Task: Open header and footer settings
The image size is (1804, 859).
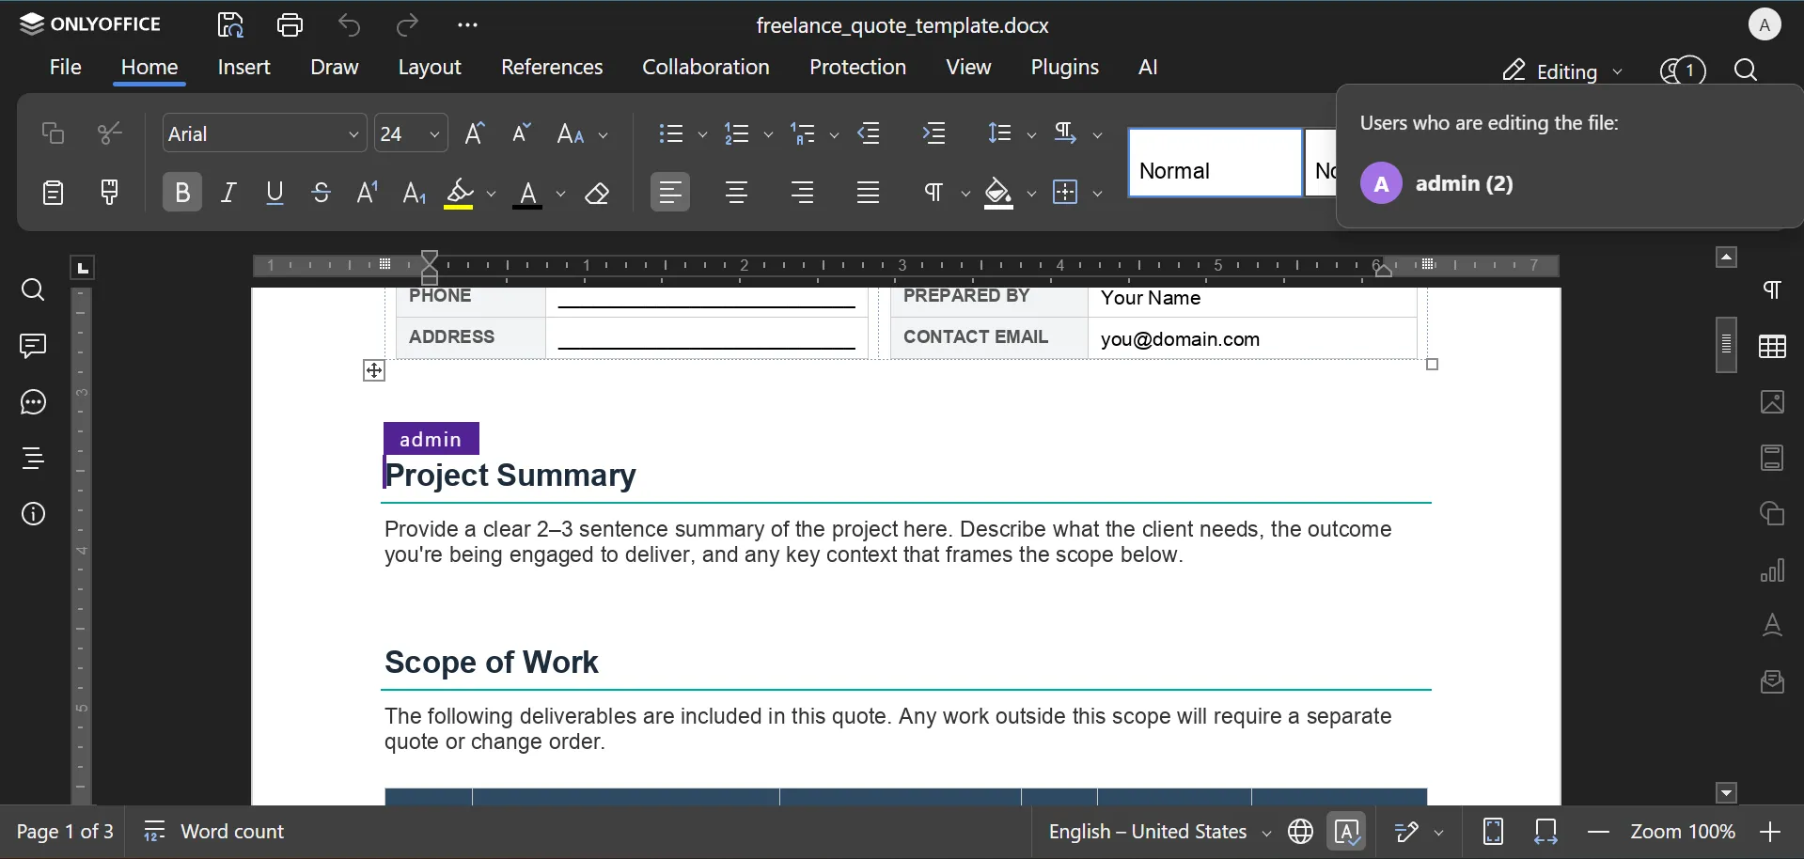Action: tap(1772, 459)
